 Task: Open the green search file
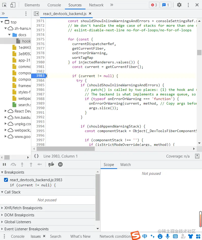click(22, 105)
